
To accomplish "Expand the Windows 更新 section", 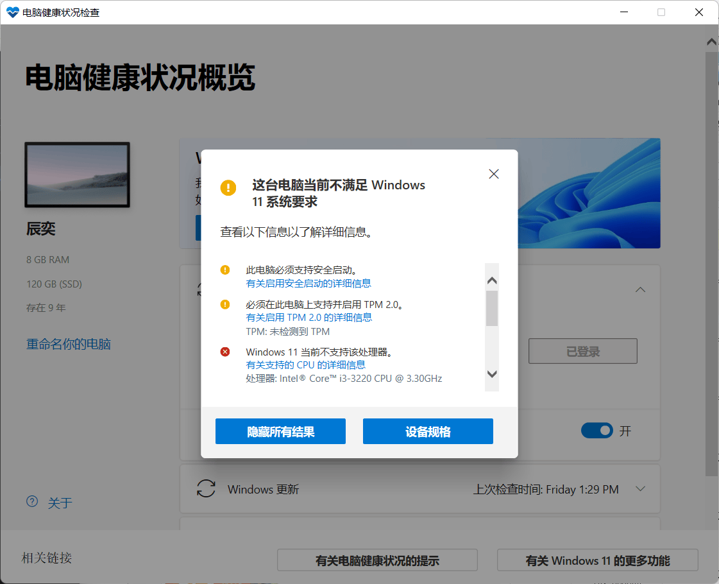I will coord(640,488).
